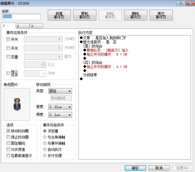Click the 确定 confirm button
195x172 pixels.
(x=135, y=168)
